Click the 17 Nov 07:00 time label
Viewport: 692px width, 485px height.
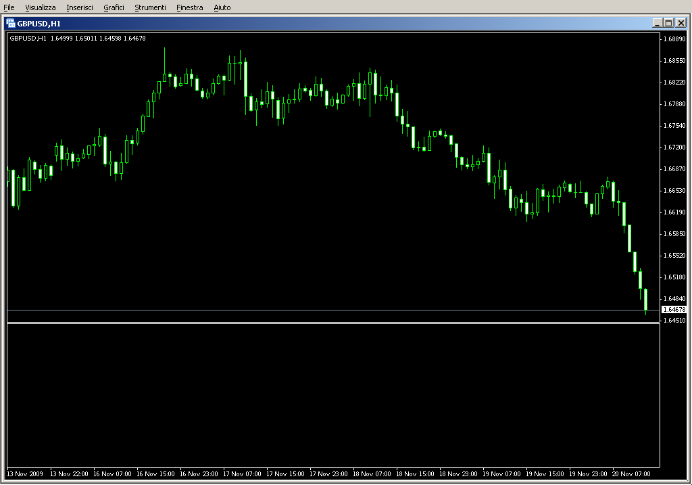click(242, 474)
